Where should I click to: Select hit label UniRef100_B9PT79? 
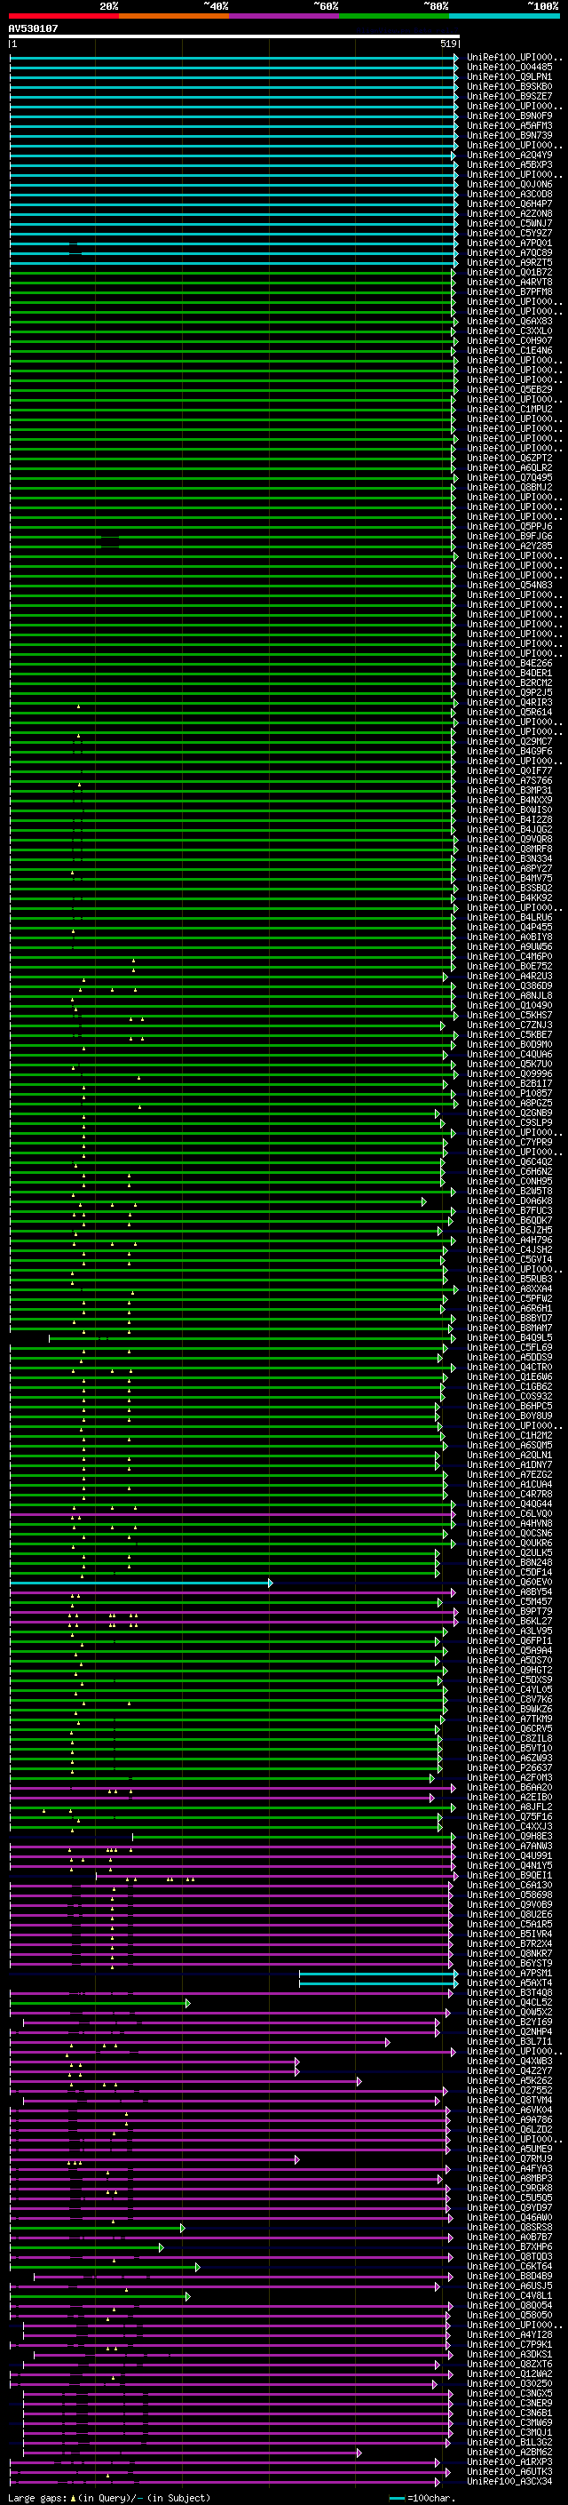click(509, 1611)
